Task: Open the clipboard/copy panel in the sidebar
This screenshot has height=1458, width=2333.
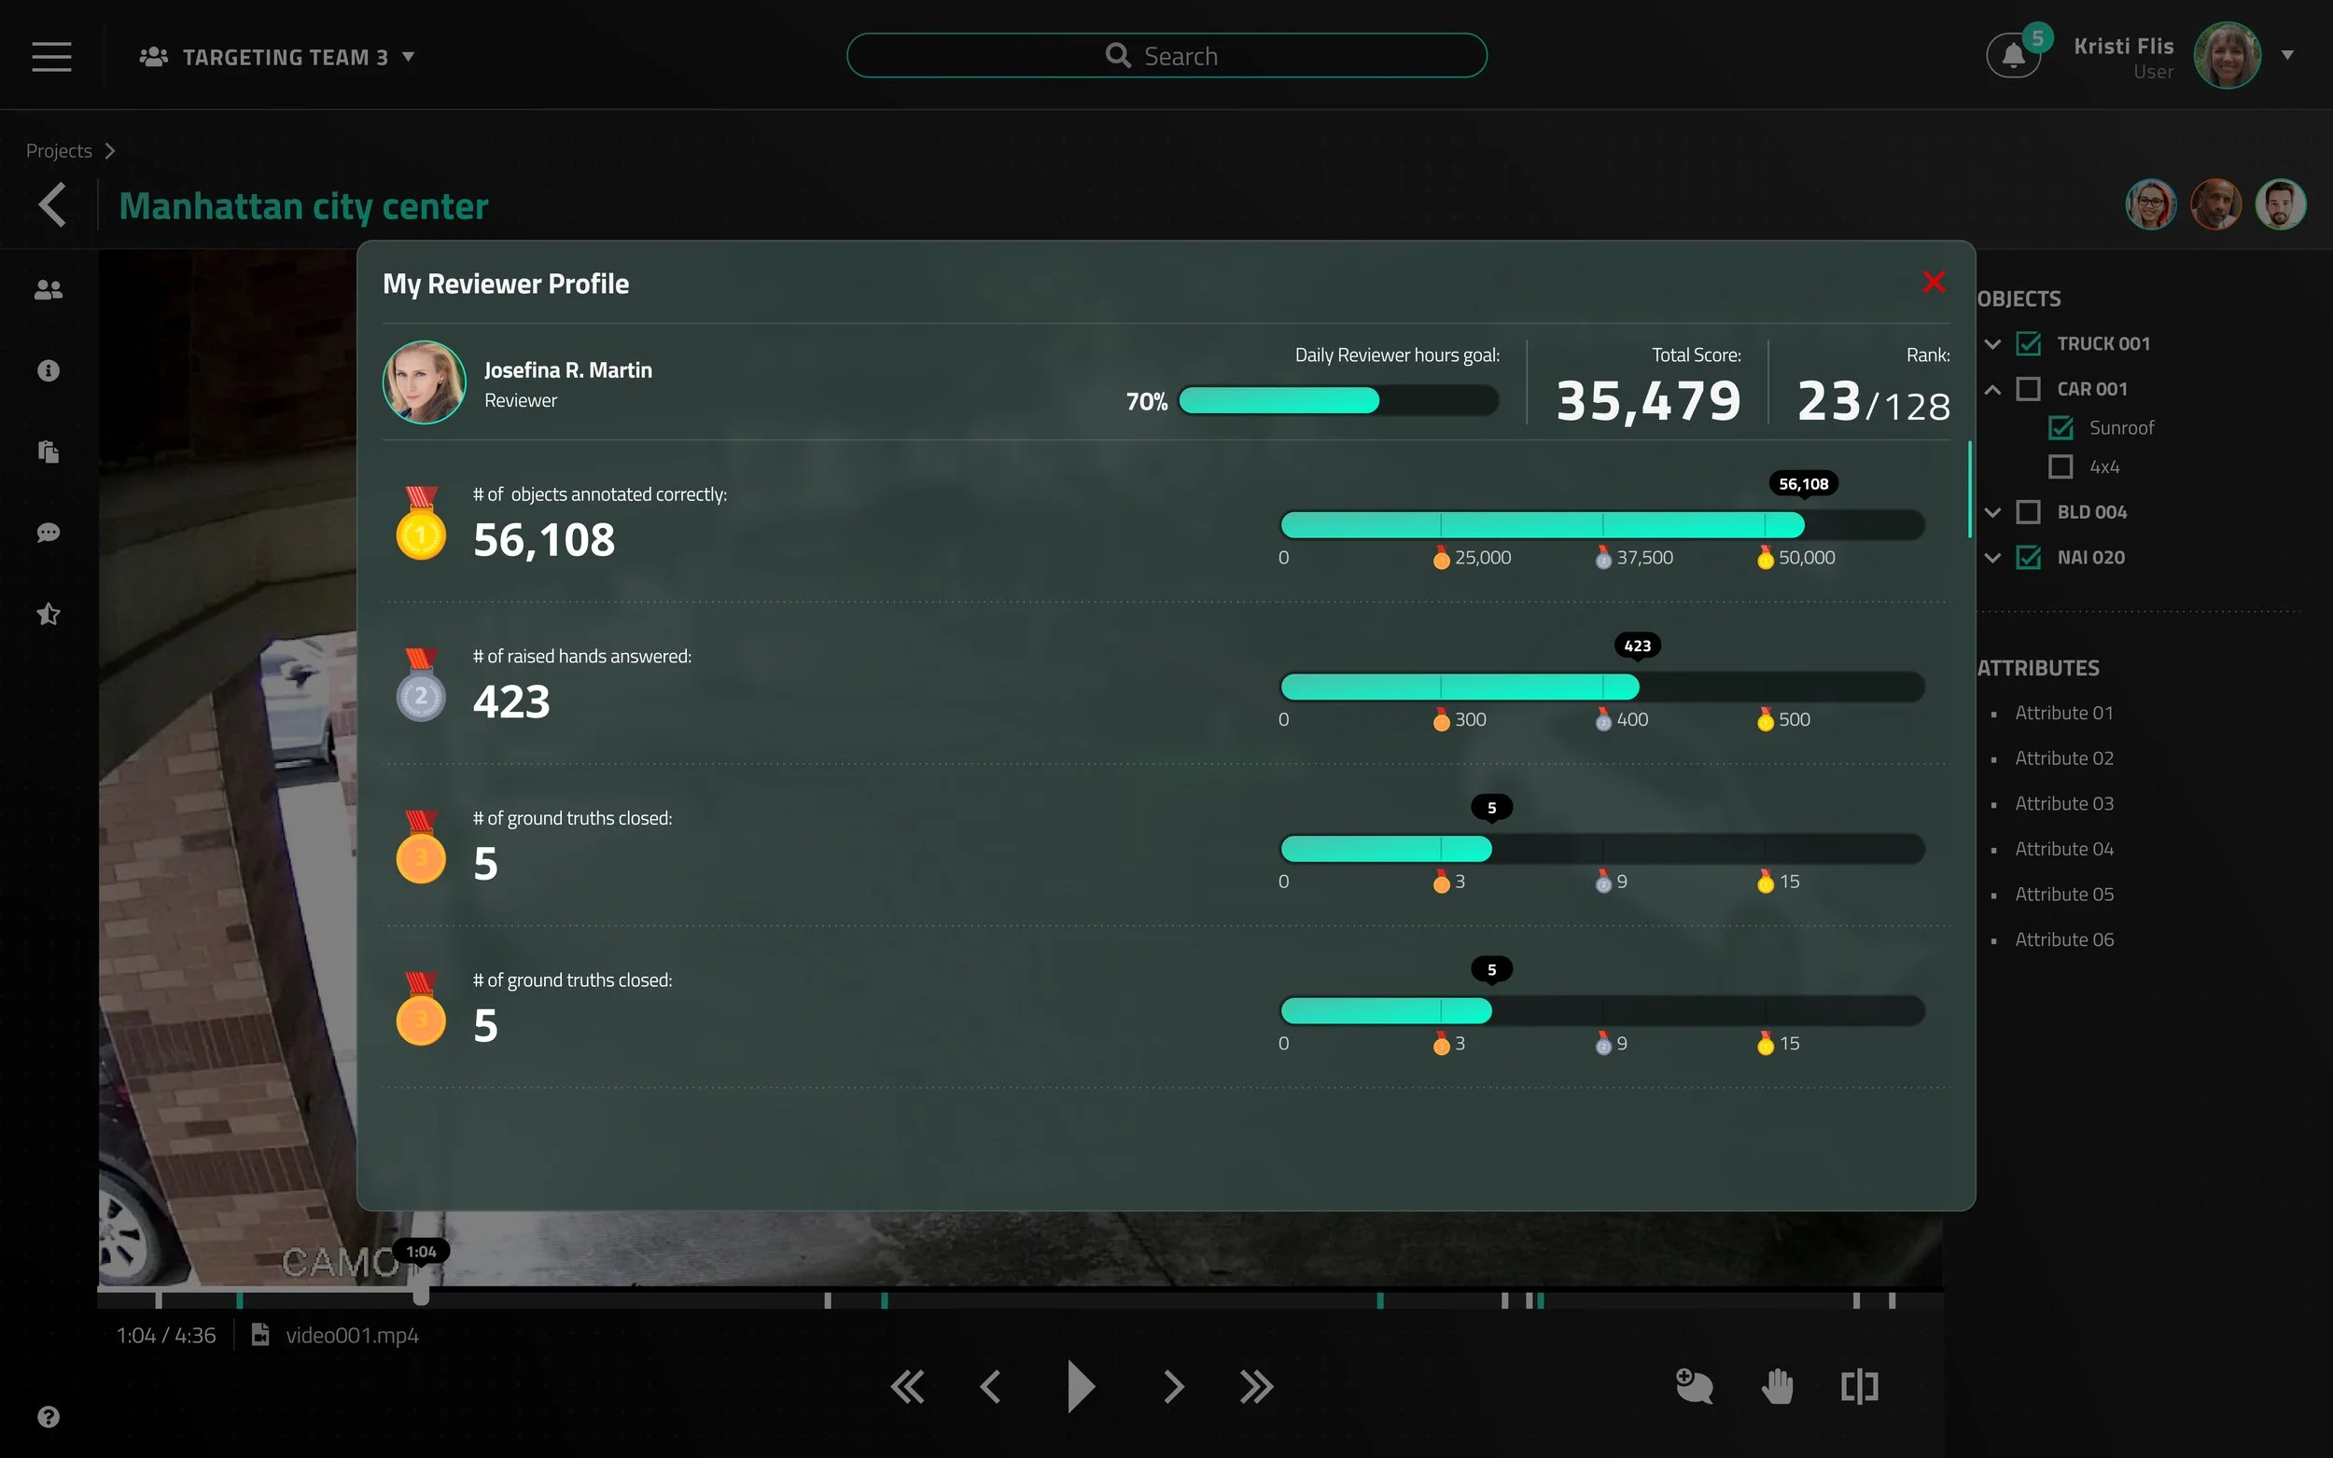Action: (x=48, y=451)
